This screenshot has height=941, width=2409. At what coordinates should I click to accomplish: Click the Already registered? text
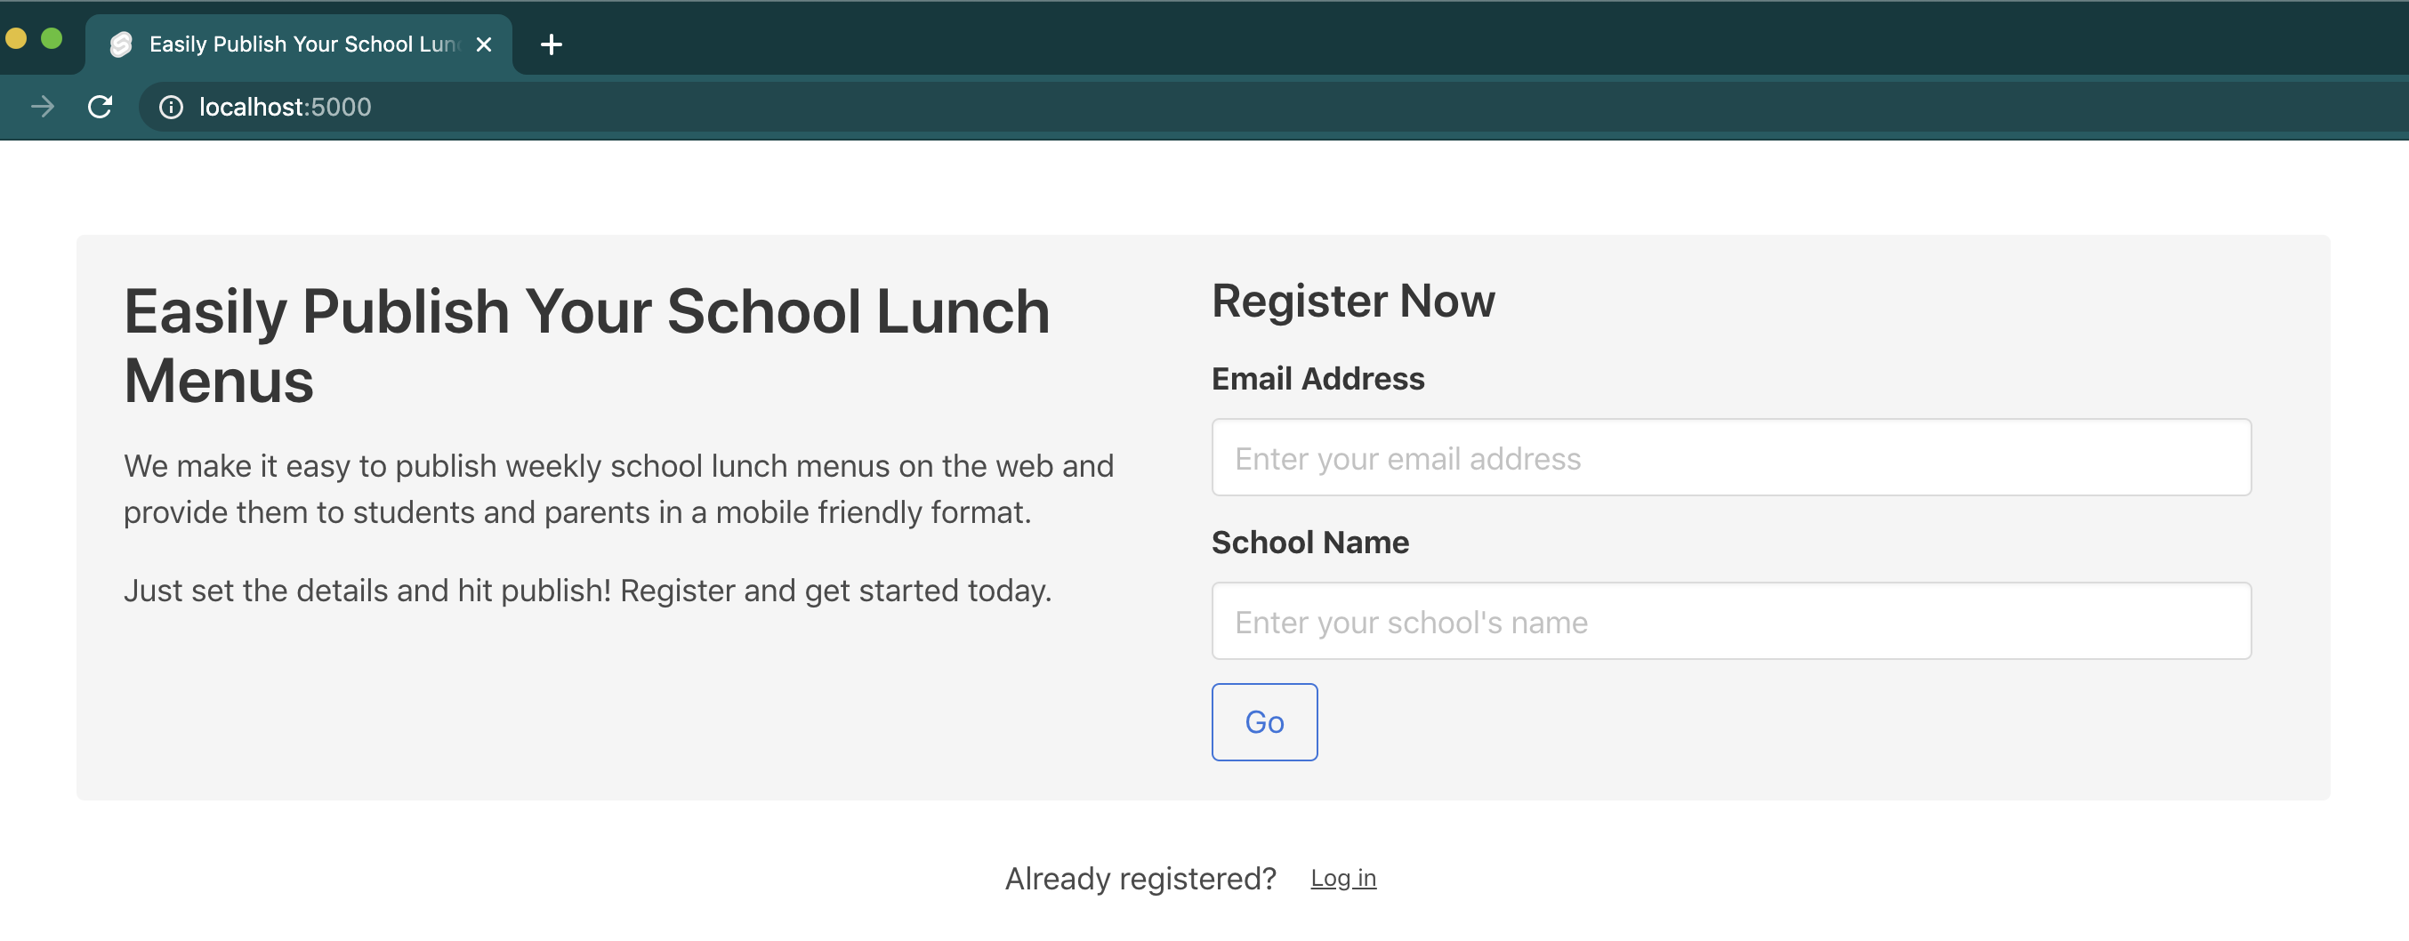click(x=1140, y=879)
